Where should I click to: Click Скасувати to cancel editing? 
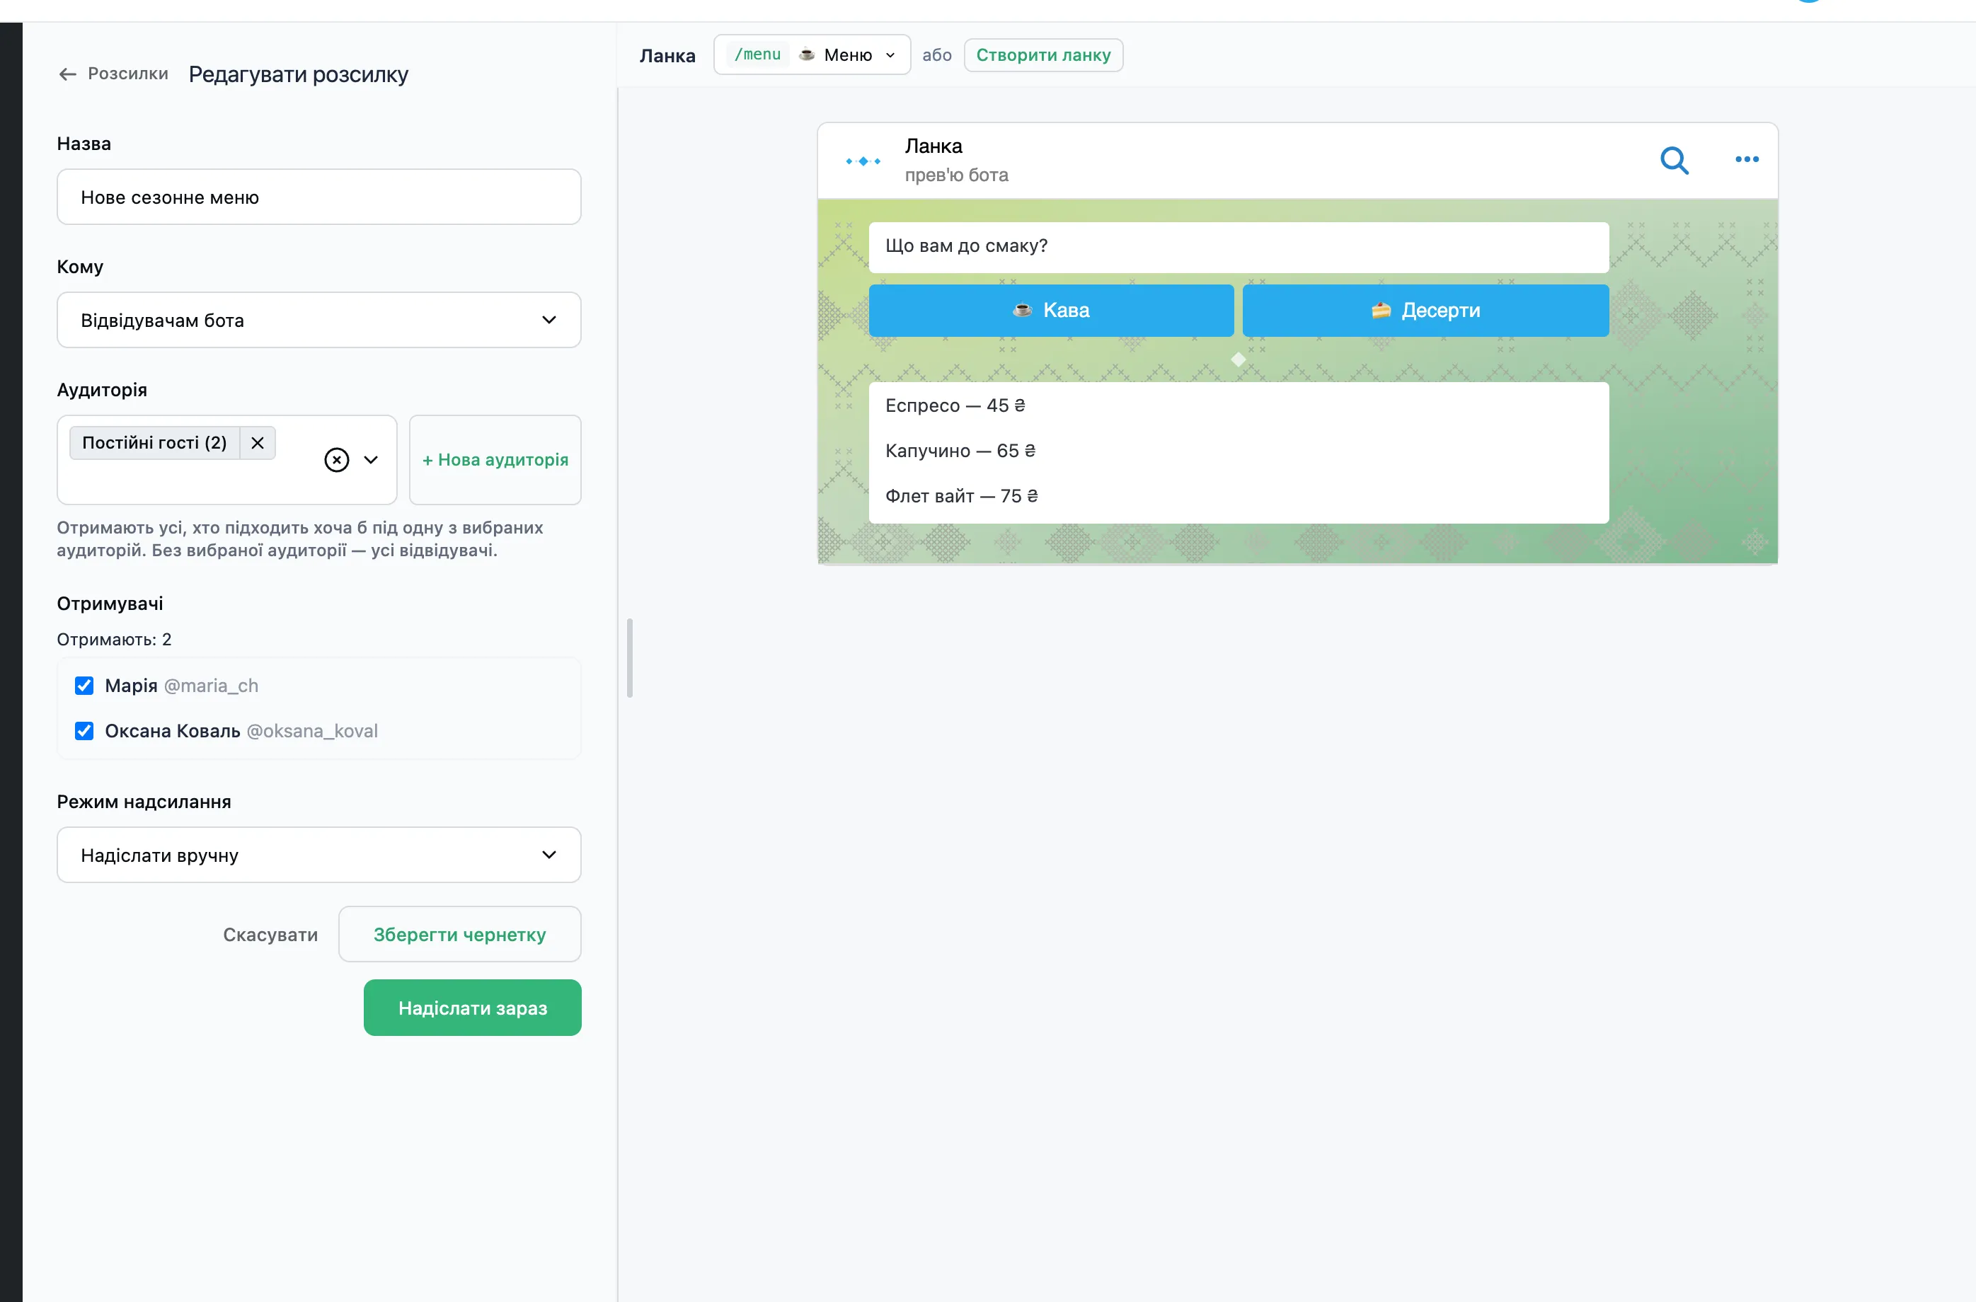point(270,934)
